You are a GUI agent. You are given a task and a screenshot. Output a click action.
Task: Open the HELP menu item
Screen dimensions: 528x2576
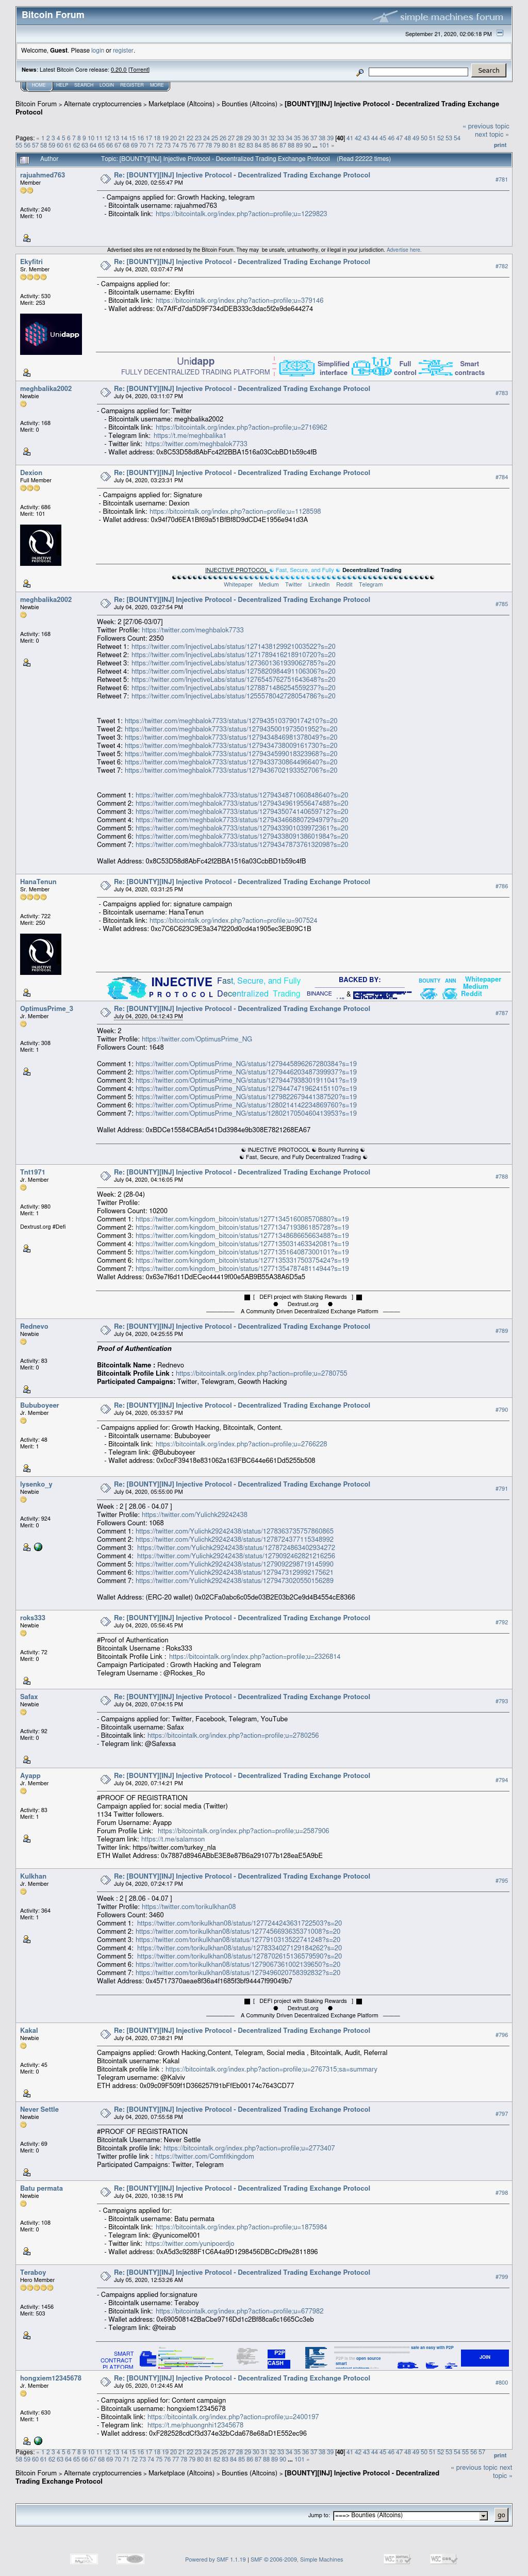pyautogui.click(x=61, y=85)
